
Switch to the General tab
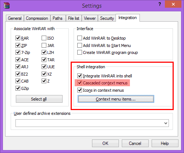point(15,18)
